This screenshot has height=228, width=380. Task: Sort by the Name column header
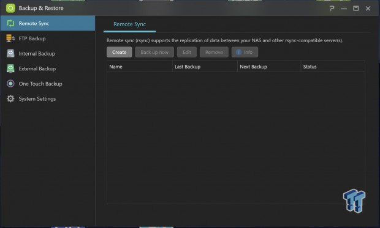click(x=139, y=67)
